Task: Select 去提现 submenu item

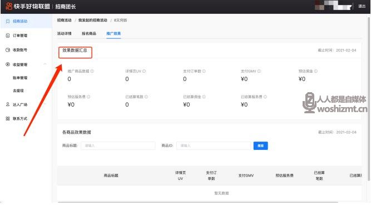Action: [18, 91]
